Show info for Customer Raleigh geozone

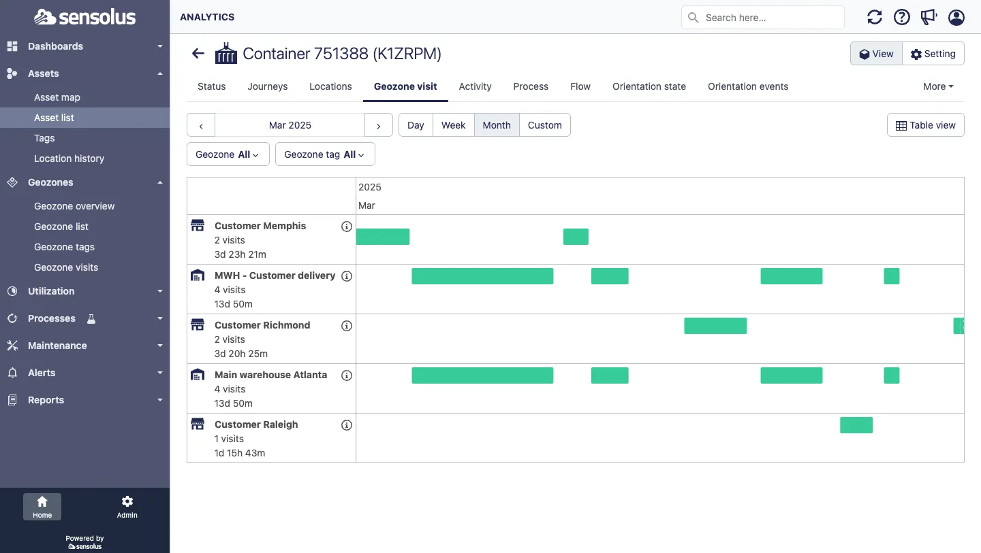346,425
